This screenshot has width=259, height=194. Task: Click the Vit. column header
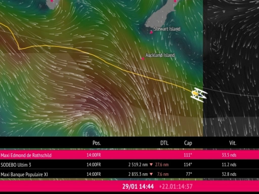[233, 143]
